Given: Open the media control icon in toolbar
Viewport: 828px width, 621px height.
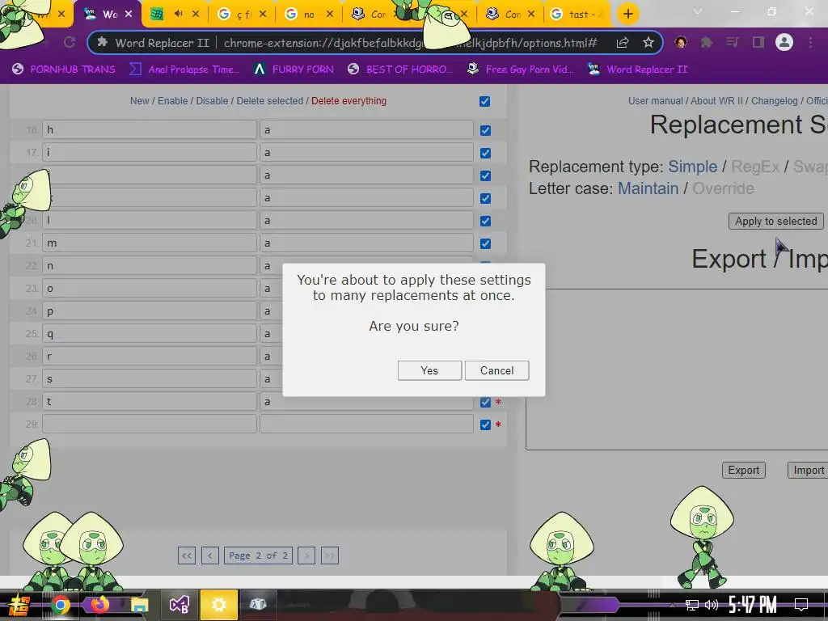Looking at the screenshot, I should (x=733, y=42).
